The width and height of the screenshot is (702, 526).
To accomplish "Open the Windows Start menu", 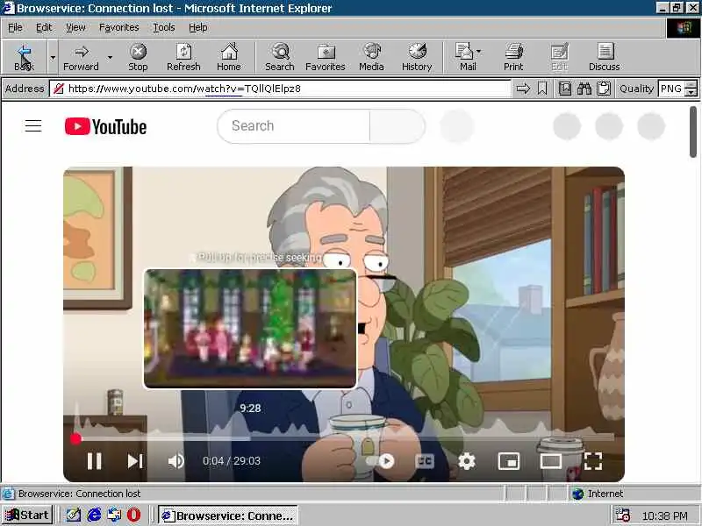I will pyautogui.click(x=28, y=515).
